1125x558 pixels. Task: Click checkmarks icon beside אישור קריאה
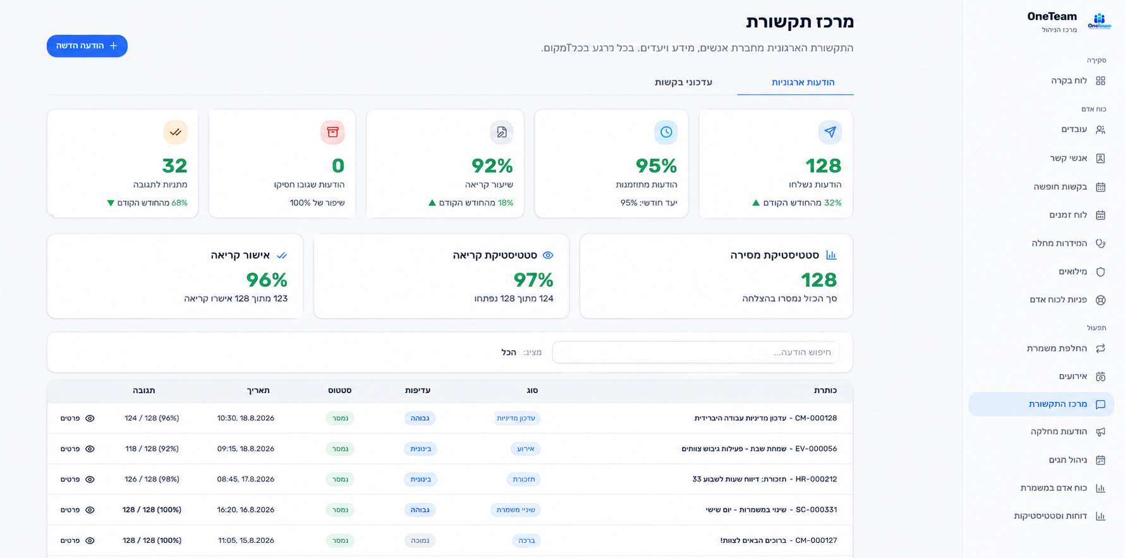click(282, 255)
